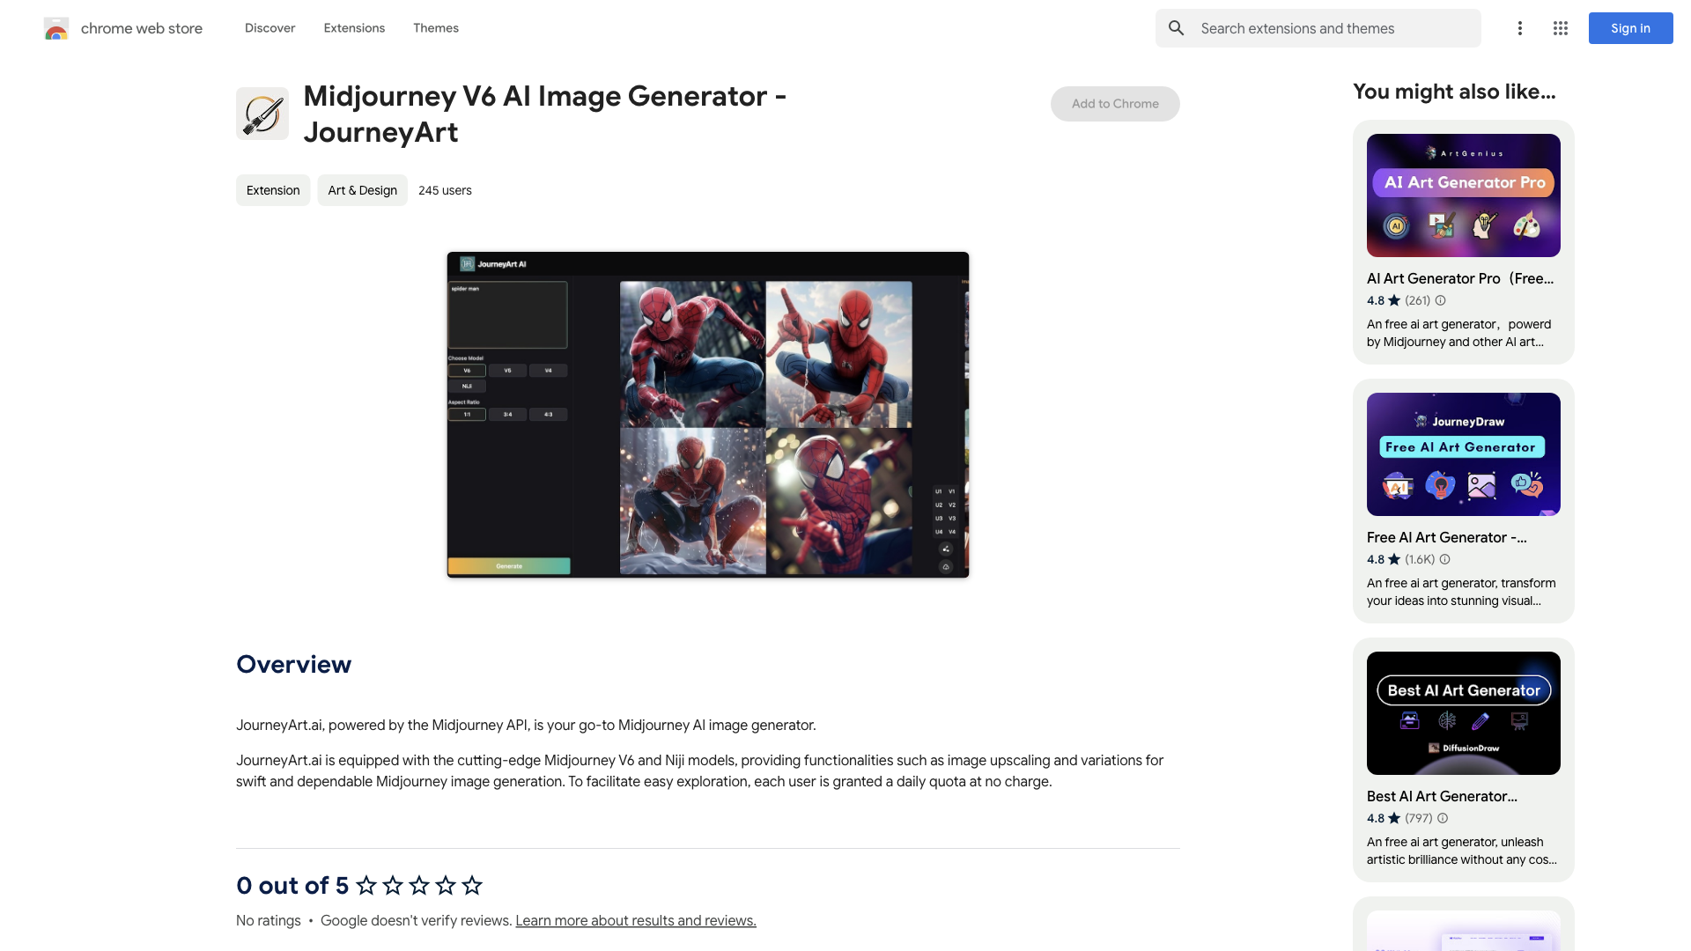Screen dimensions: 1691x951
Task: Click the 'No ratings' text
Action: click(269, 920)
